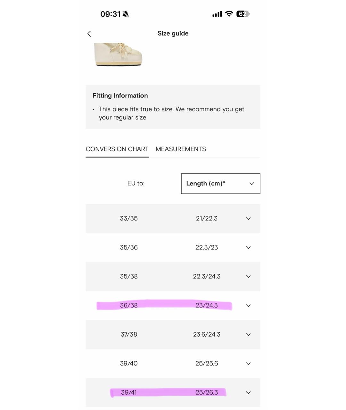Open the Length (cm) unit dropdown
Viewport: 346px width, 410px height.
tap(220, 184)
